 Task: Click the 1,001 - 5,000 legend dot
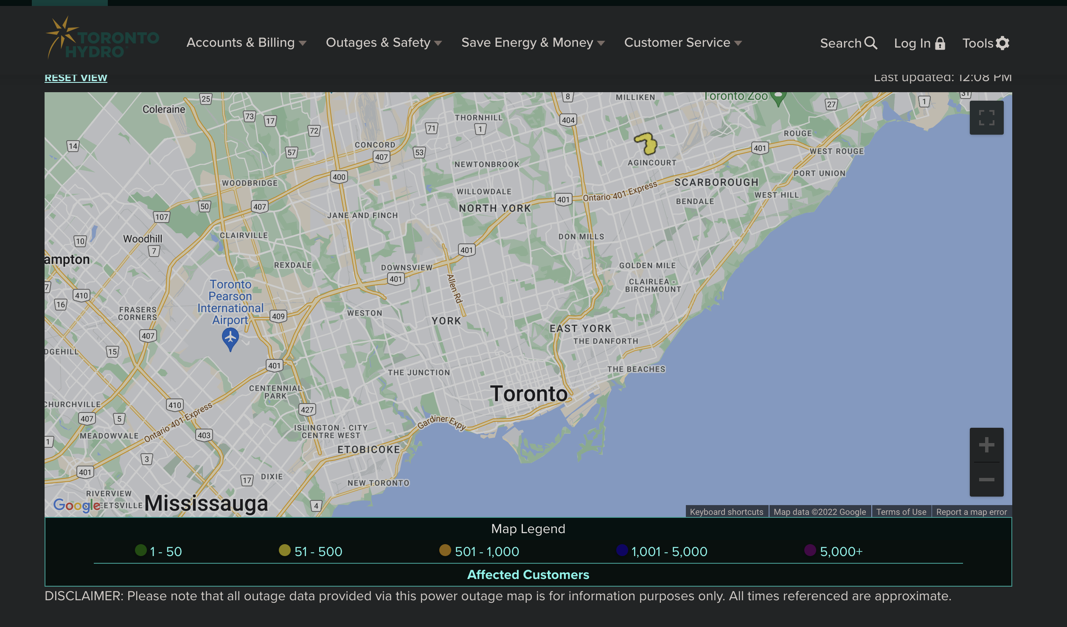[622, 551]
